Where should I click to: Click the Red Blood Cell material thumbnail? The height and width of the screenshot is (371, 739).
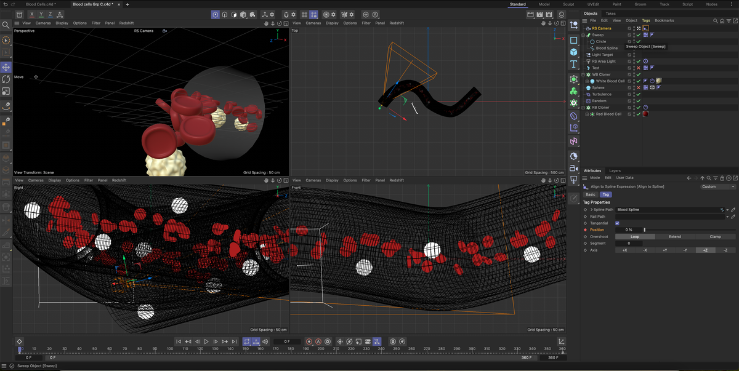(646, 114)
